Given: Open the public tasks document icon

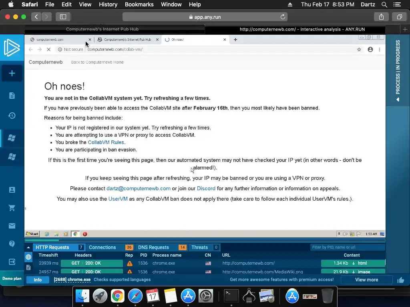Looking at the screenshot, I should pos(12,96).
